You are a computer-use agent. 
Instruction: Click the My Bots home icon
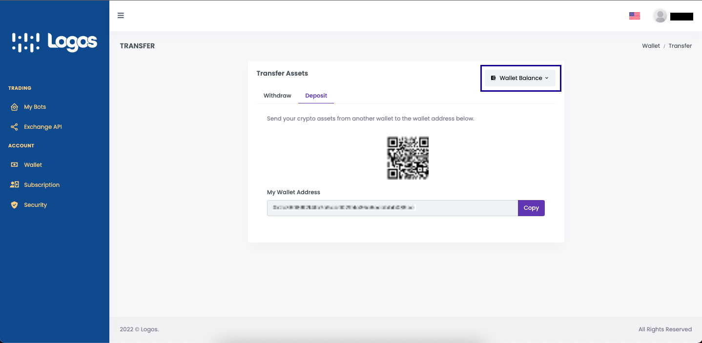[14, 107]
